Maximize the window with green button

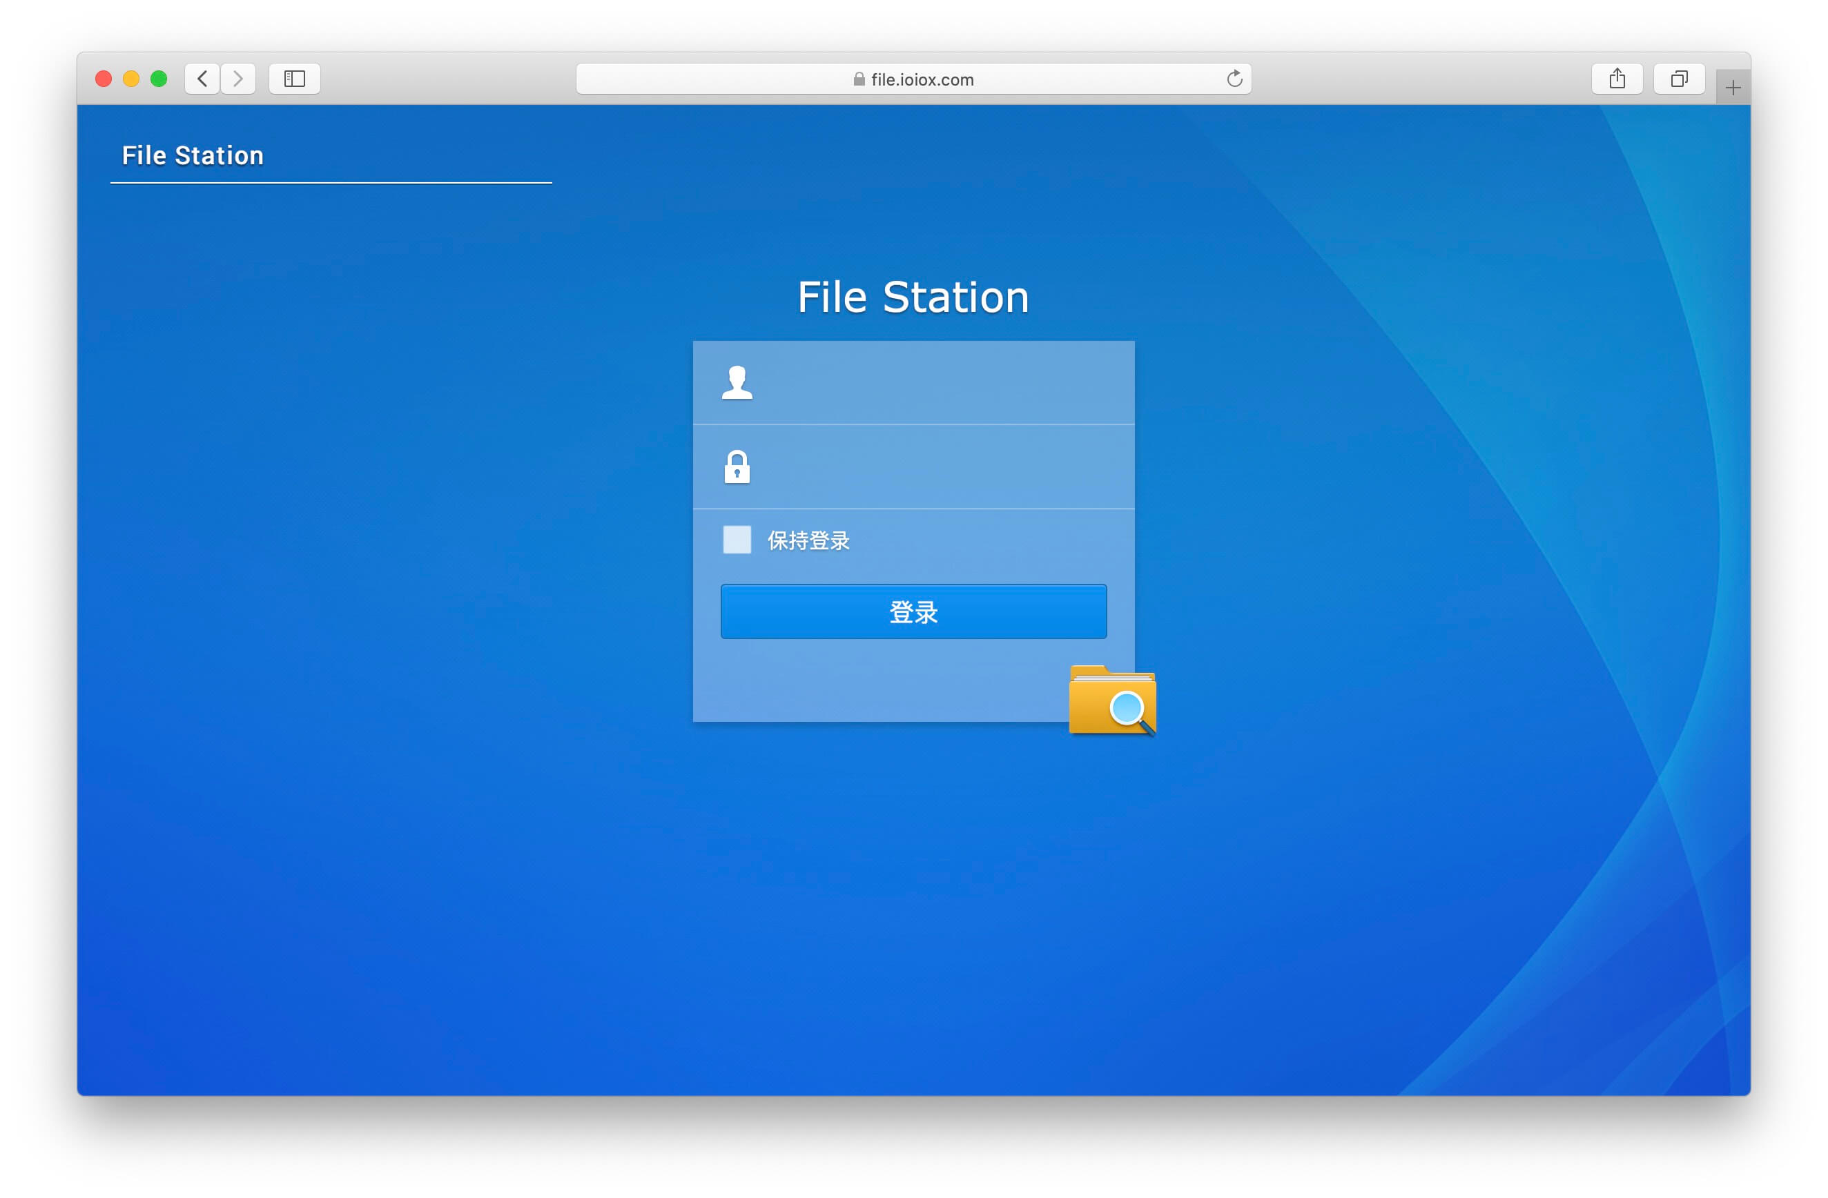pos(159,79)
